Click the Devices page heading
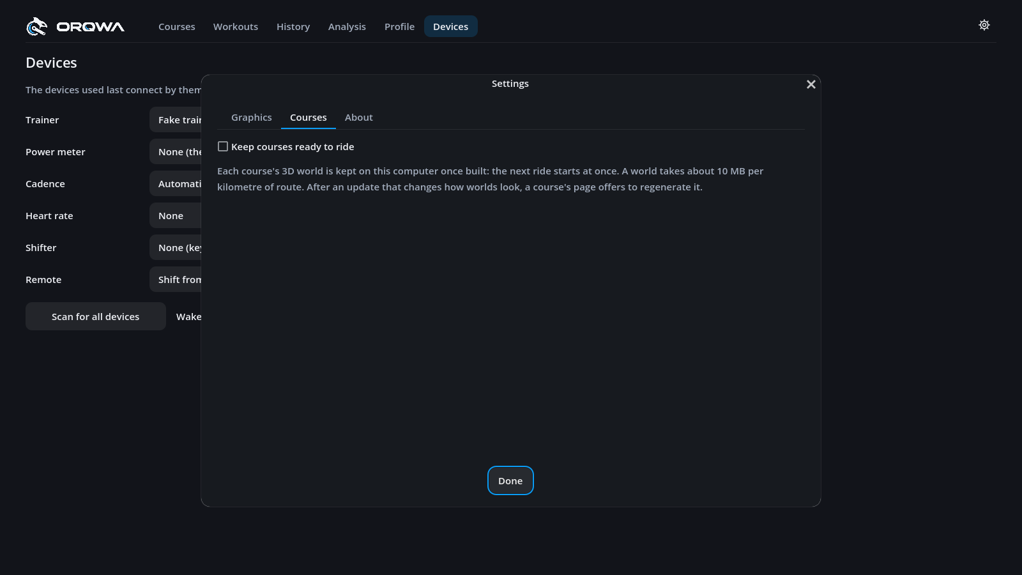 point(51,63)
